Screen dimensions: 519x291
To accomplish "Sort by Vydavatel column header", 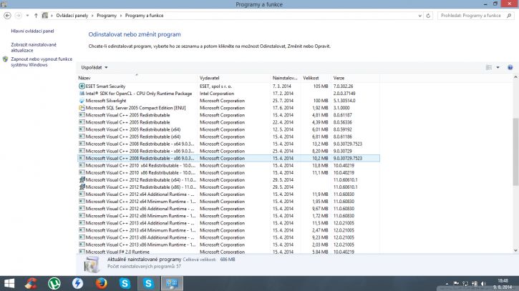I will click(x=233, y=78).
